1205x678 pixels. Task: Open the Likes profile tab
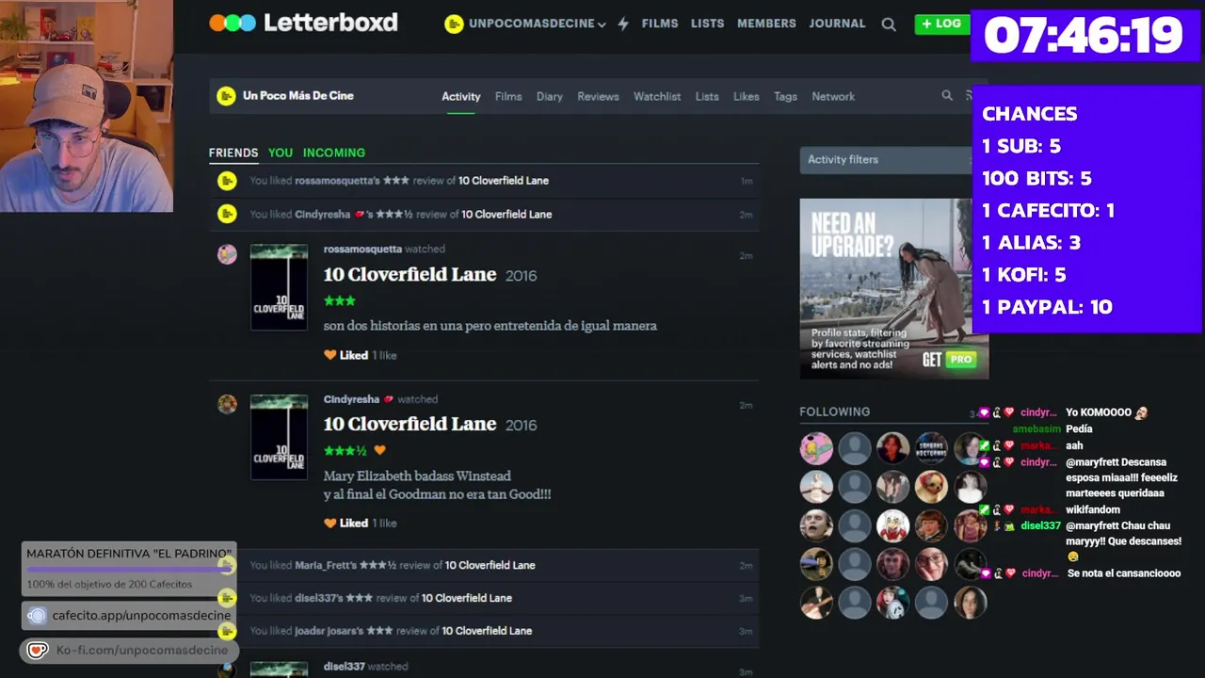tap(747, 96)
